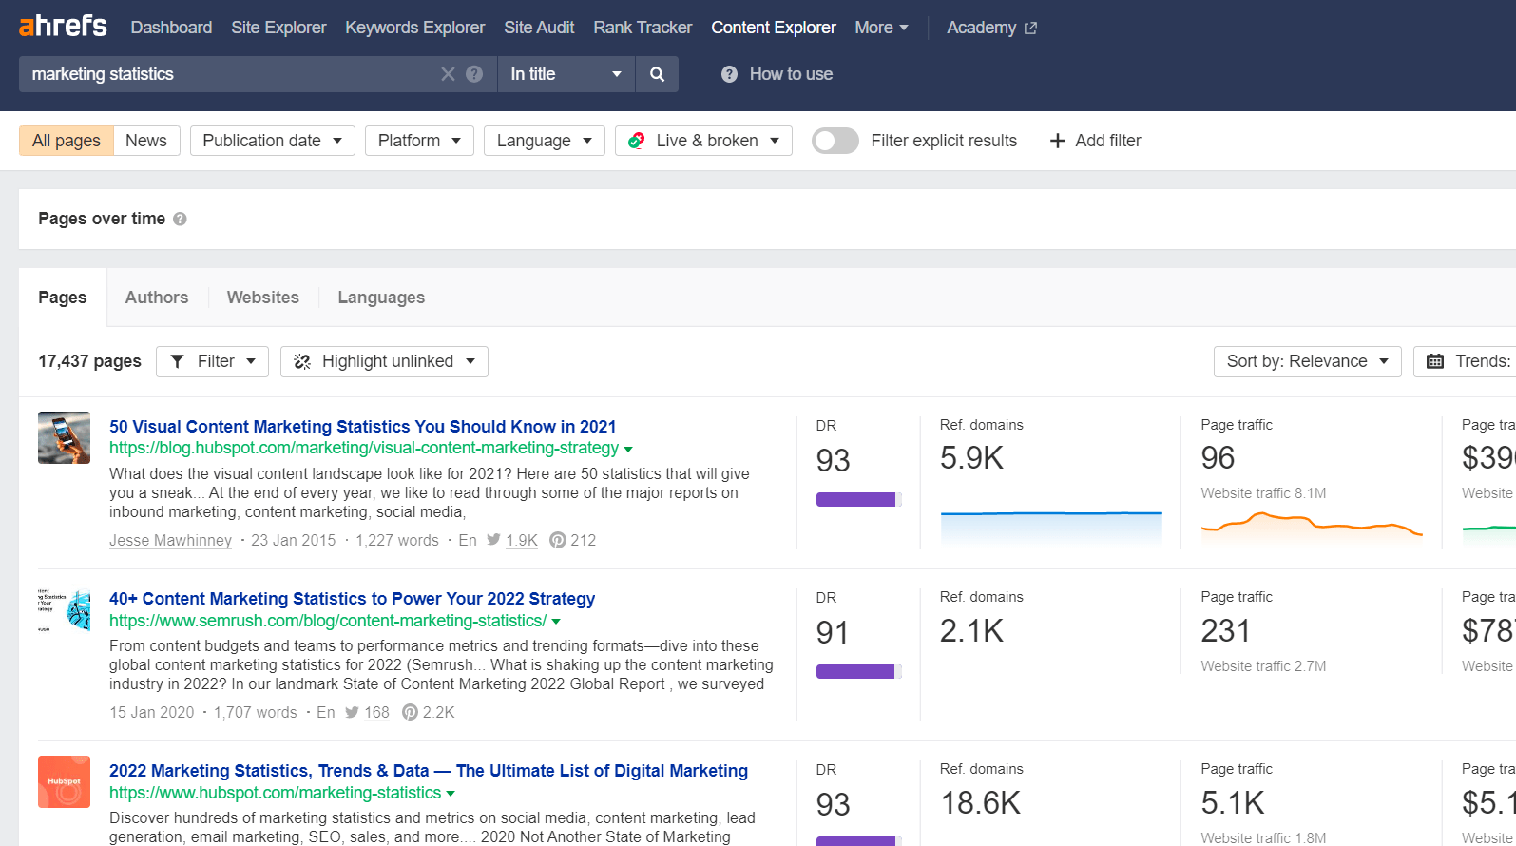The width and height of the screenshot is (1516, 846).
Task: Click author Jesse Mawhinney link
Action: pos(170,540)
